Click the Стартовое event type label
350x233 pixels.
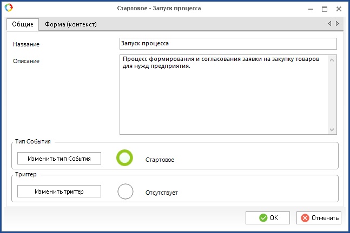pyautogui.click(x=160, y=160)
